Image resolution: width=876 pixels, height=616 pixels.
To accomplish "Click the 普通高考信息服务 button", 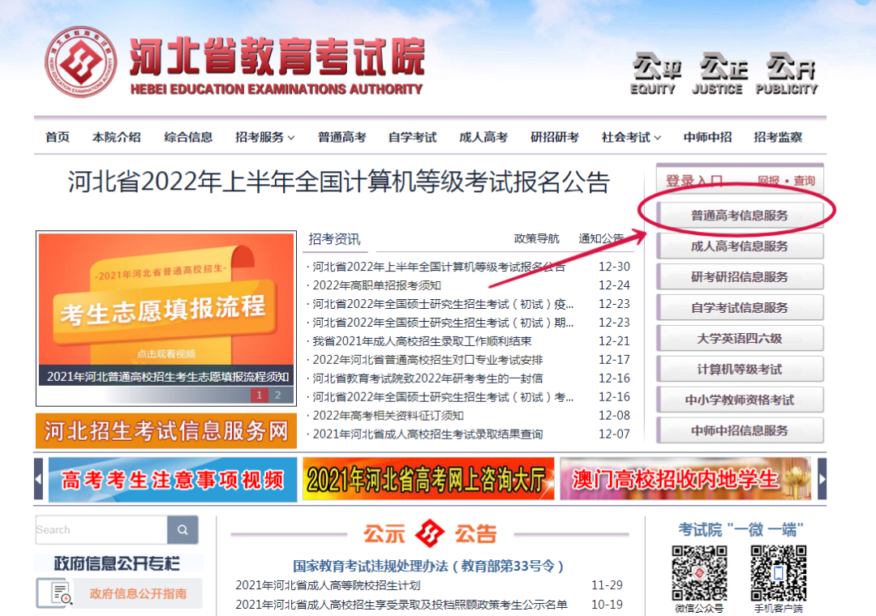I will coord(739,216).
